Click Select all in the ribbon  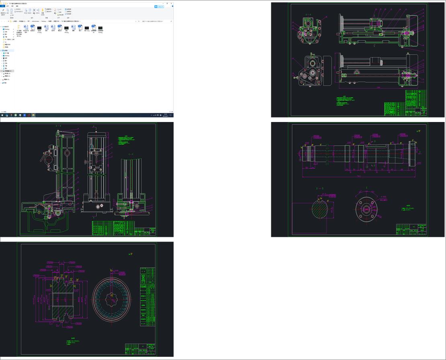click(x=68, y=9)
